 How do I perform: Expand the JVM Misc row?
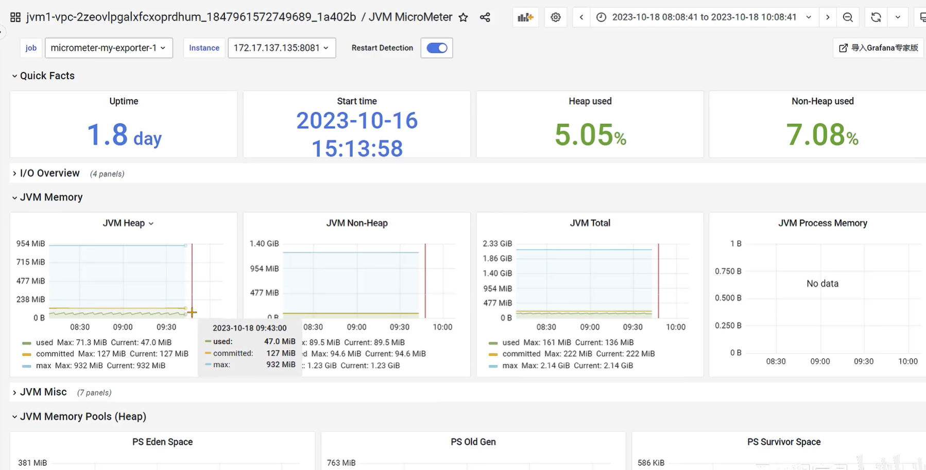pyautogui.click(x=39, y=392)
